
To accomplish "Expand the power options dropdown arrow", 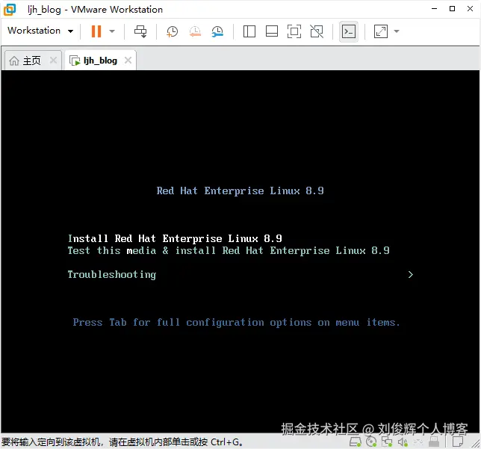I will tap(112, 31).
